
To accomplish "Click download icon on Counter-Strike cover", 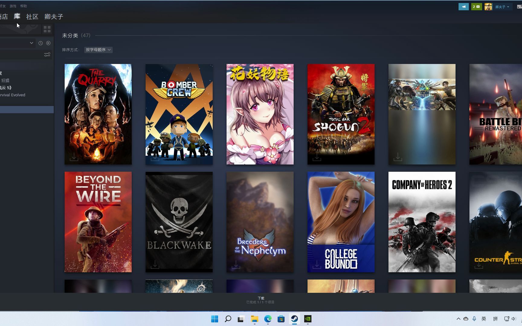I will (x=479, y=265).
